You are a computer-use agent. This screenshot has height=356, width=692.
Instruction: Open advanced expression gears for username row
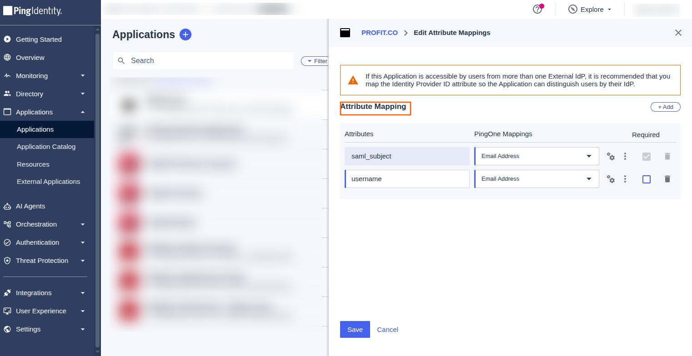[x=611, y=179]
